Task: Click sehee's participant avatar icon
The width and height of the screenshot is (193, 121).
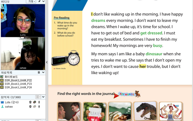Action: point(2,107)
